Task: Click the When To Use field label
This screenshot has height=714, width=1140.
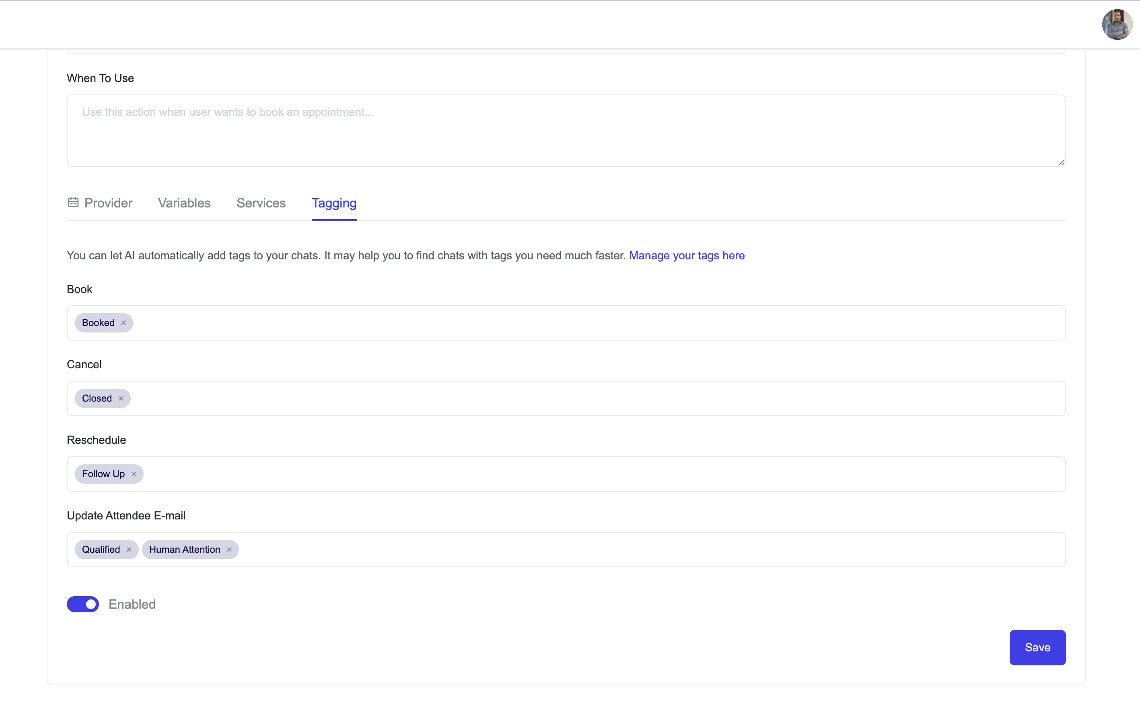Action: [100, 78]
